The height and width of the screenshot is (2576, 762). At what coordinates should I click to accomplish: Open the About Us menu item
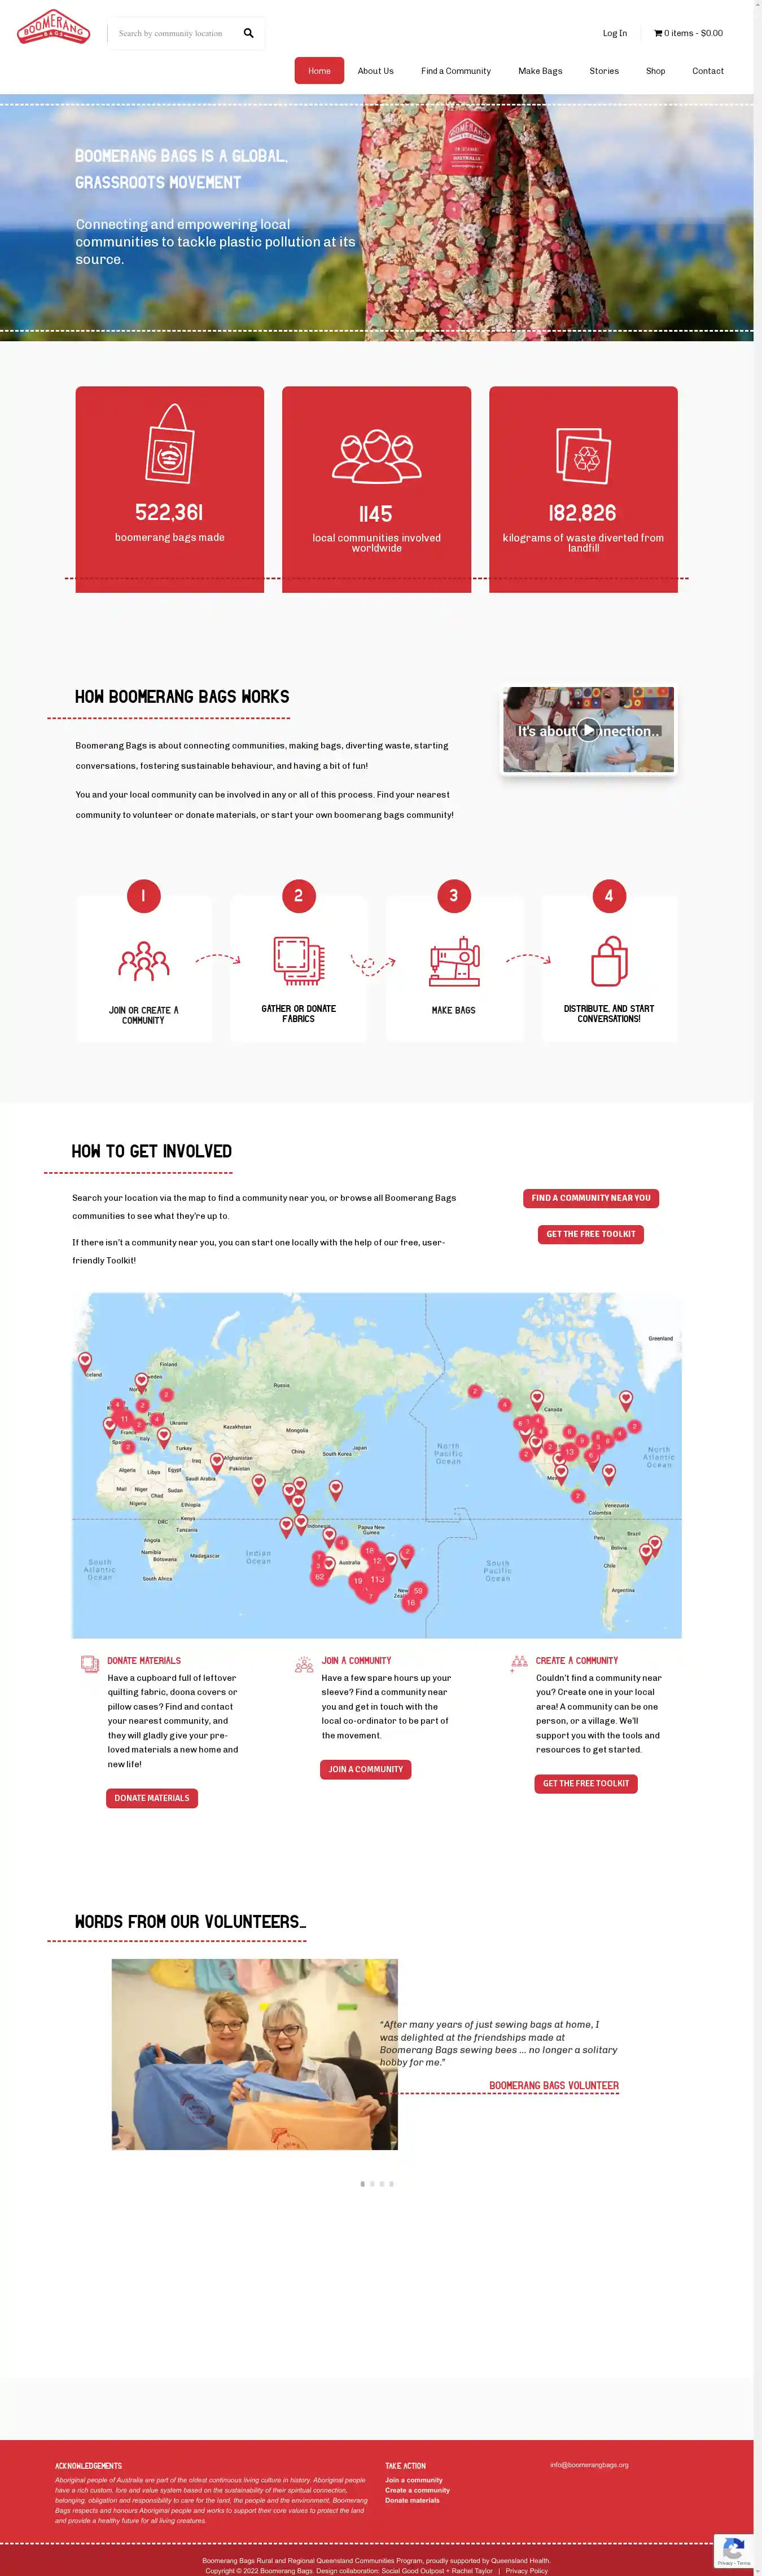[x=375, y=71]
